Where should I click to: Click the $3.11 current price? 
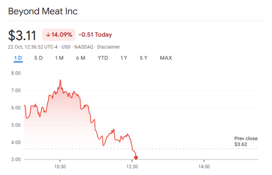22,35
